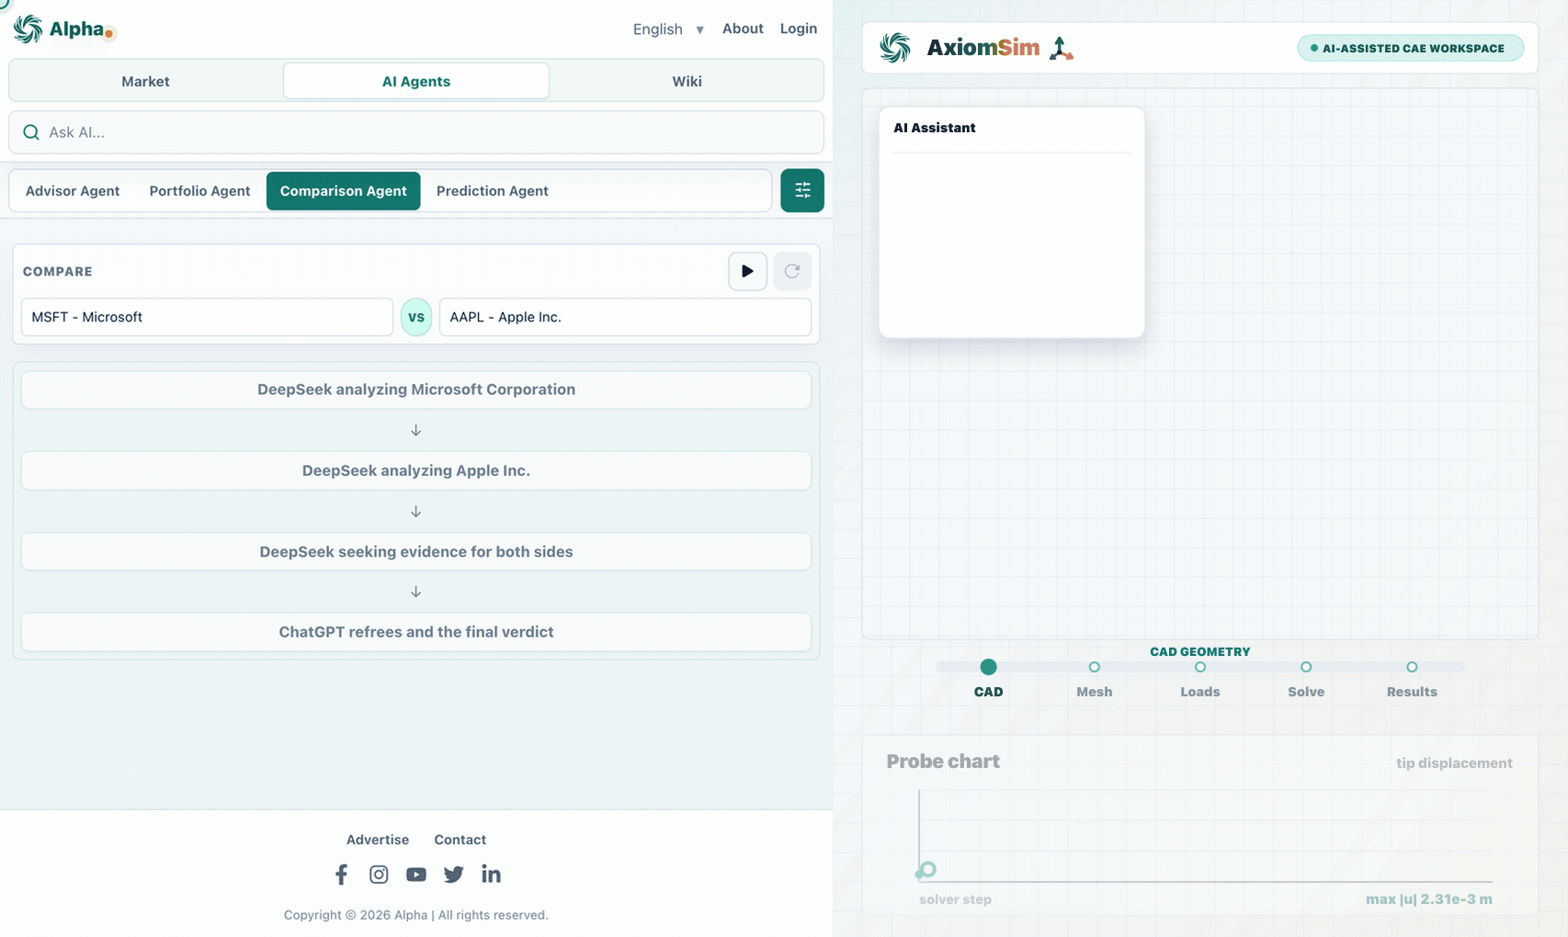Click the tip displacement label

click(1454, 763)
